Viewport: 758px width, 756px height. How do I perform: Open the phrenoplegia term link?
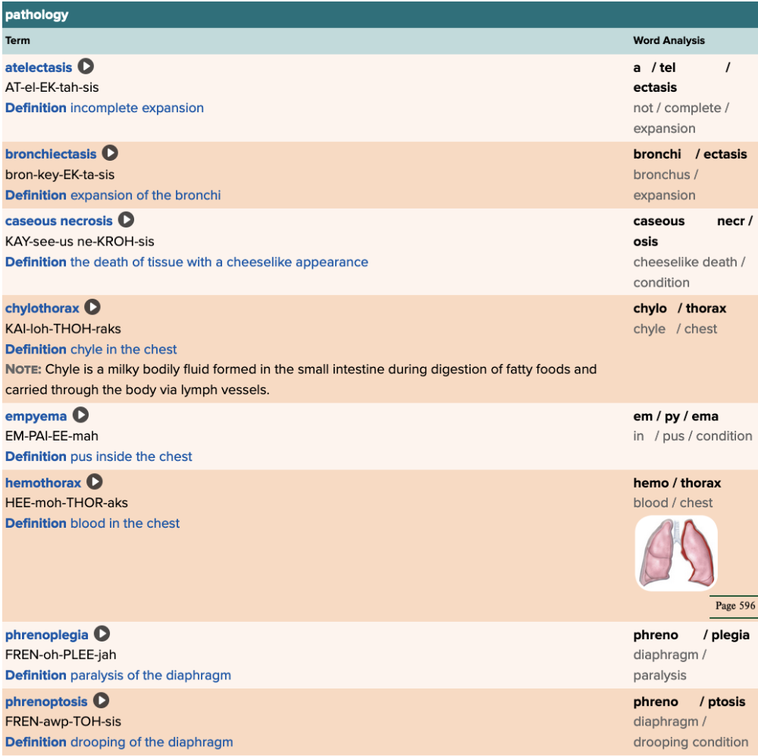click(x=46, y=635)
